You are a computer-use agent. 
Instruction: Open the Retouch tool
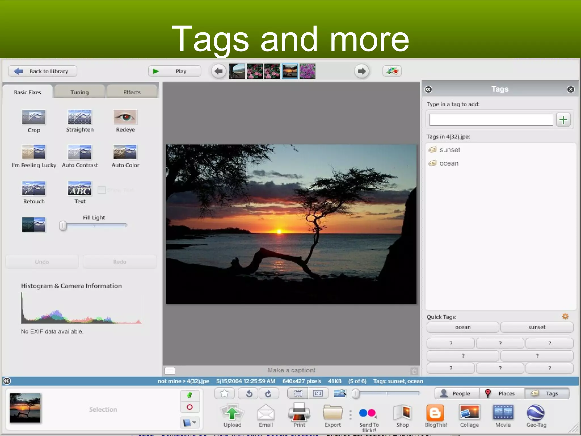33,188
